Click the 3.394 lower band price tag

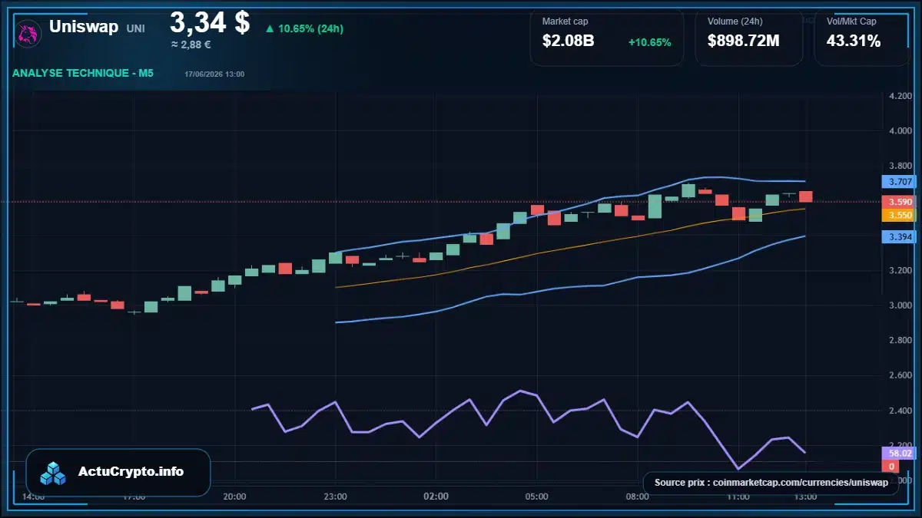(900, 237)
